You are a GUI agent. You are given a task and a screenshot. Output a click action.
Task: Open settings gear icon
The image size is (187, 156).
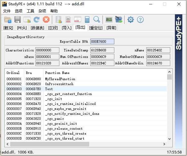click(x=130, y=19)
